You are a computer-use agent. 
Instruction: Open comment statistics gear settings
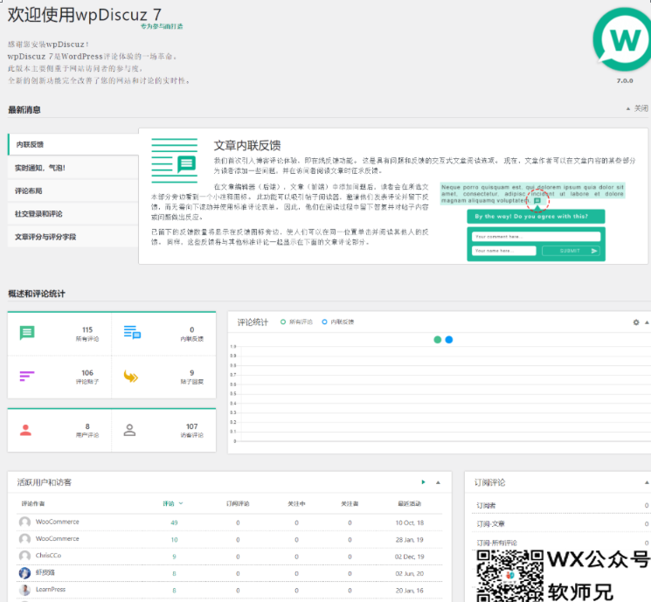pyautogui.click(x=636, y=322)
